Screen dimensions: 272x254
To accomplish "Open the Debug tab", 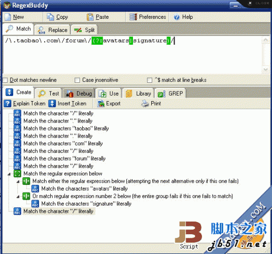I will point(79,93).
